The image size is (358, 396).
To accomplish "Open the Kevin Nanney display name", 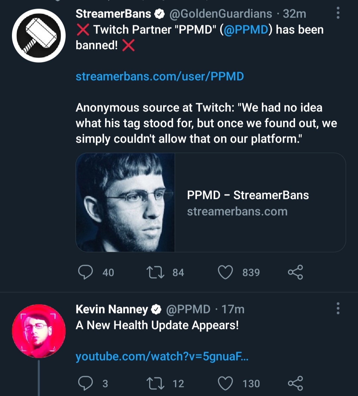I will pyautogui.click(x=112, y=309).
